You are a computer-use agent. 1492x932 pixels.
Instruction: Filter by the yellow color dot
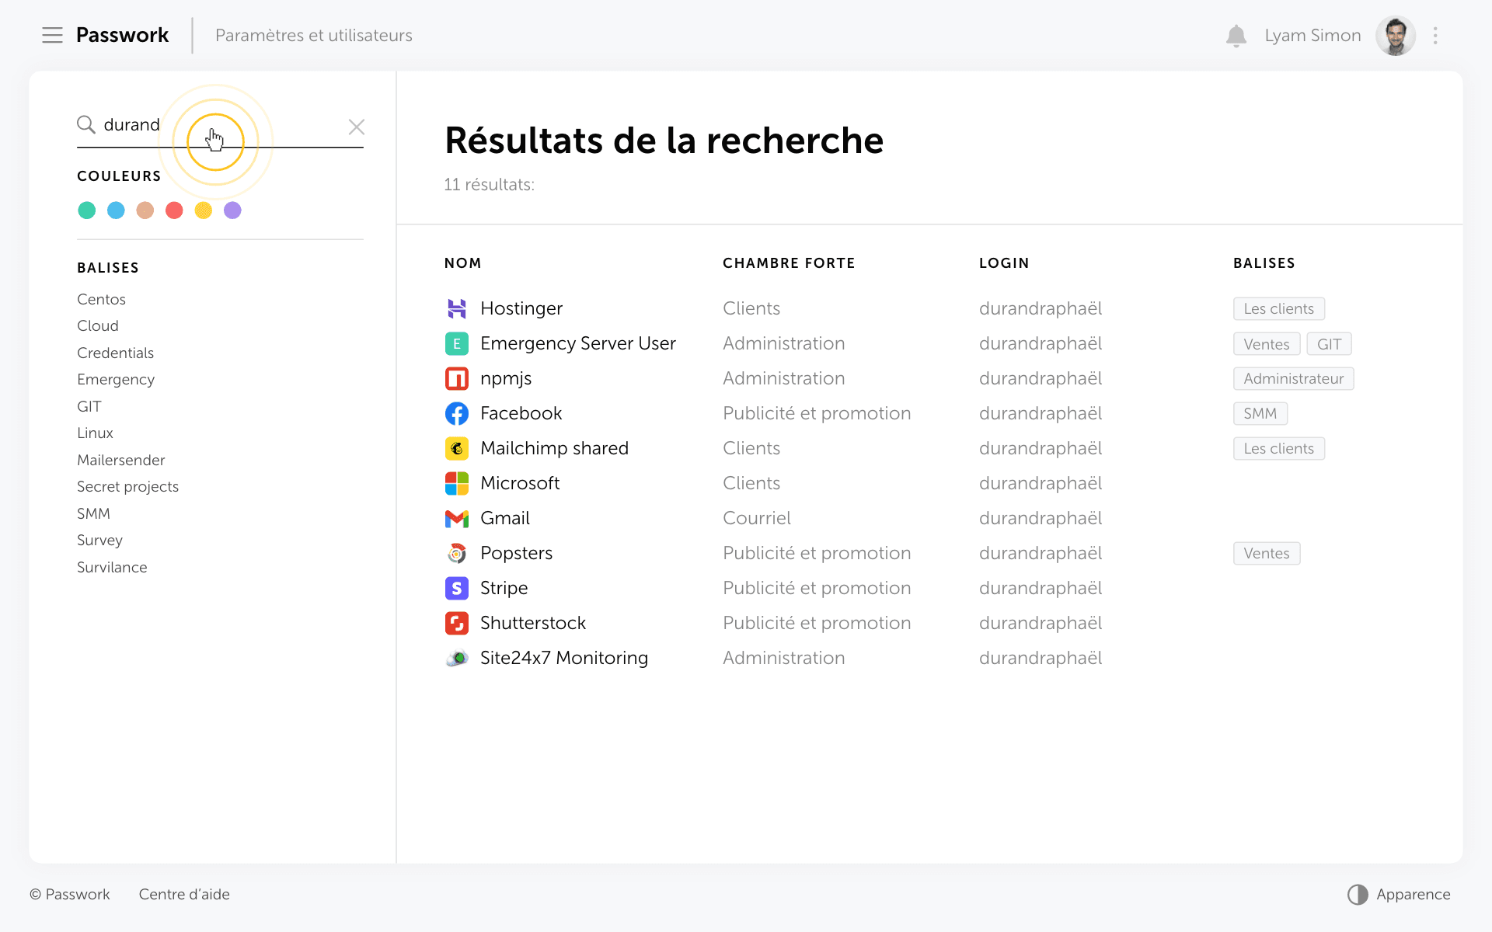tap(204, 210)
